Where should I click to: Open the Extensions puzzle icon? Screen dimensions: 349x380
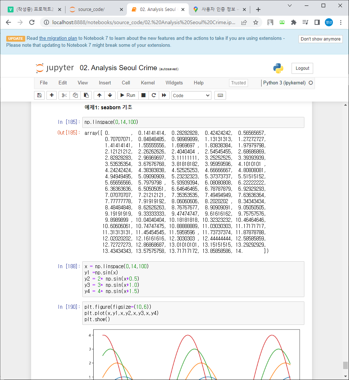click(x=294, y=23)
